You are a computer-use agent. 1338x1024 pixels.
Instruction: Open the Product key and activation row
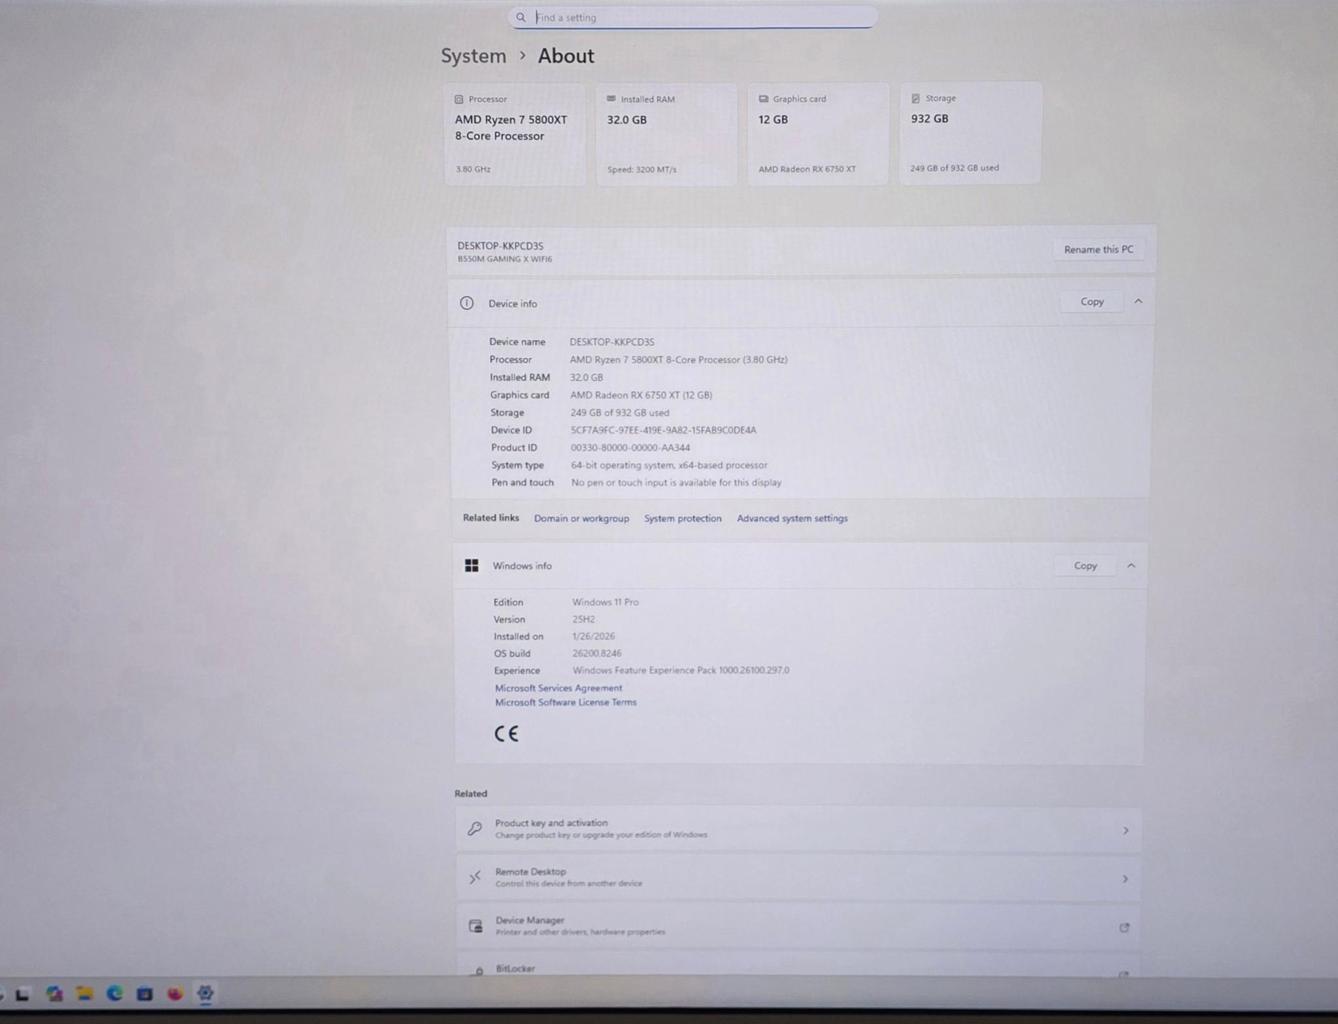798,829
